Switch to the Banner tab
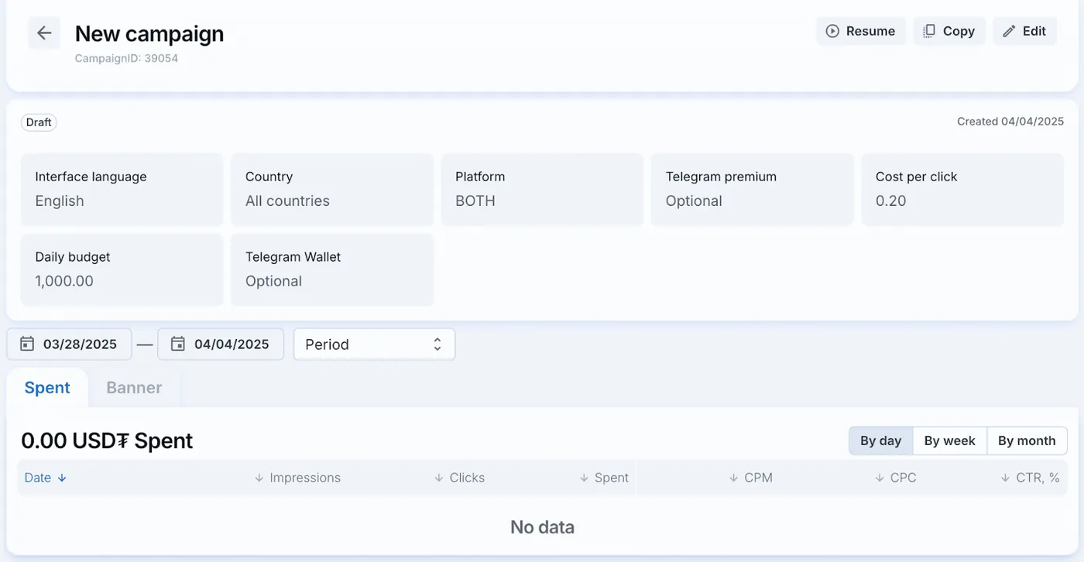 click(134, 388)
